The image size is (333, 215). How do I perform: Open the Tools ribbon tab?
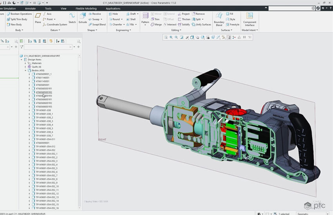[48, 9]
